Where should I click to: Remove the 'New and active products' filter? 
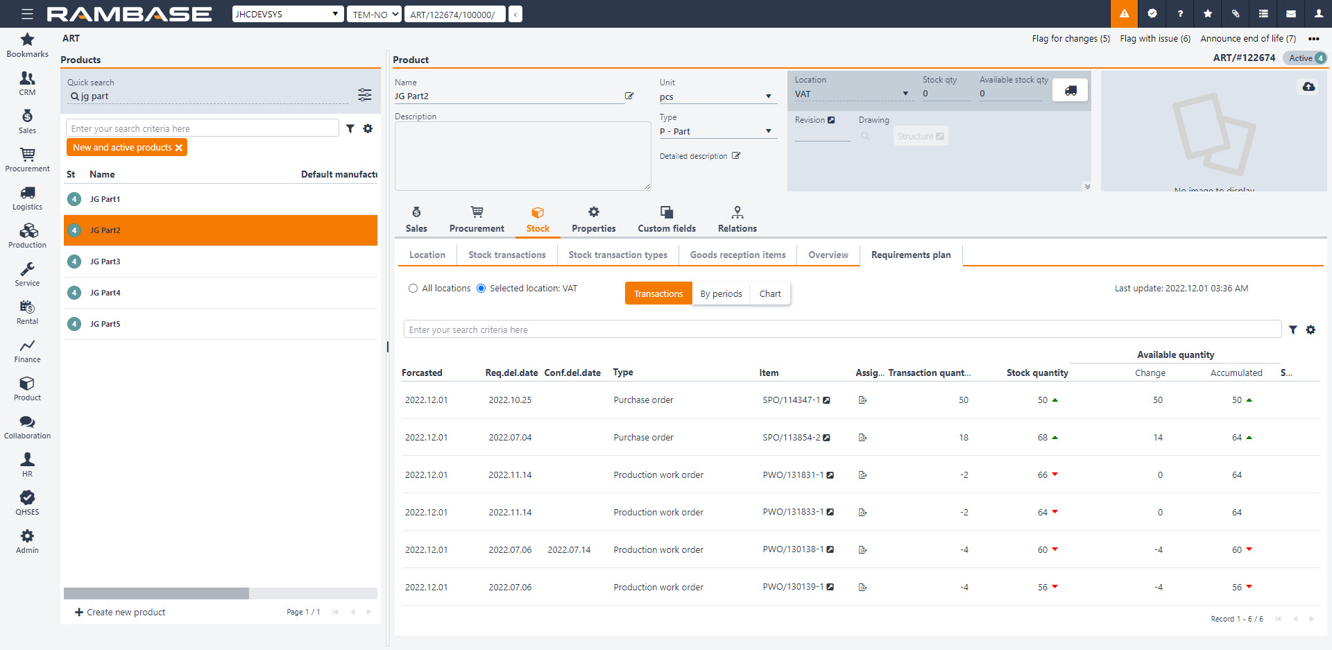179,148
